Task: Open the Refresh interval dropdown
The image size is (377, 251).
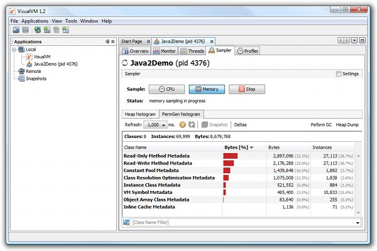Action: [x=164, y=125]
